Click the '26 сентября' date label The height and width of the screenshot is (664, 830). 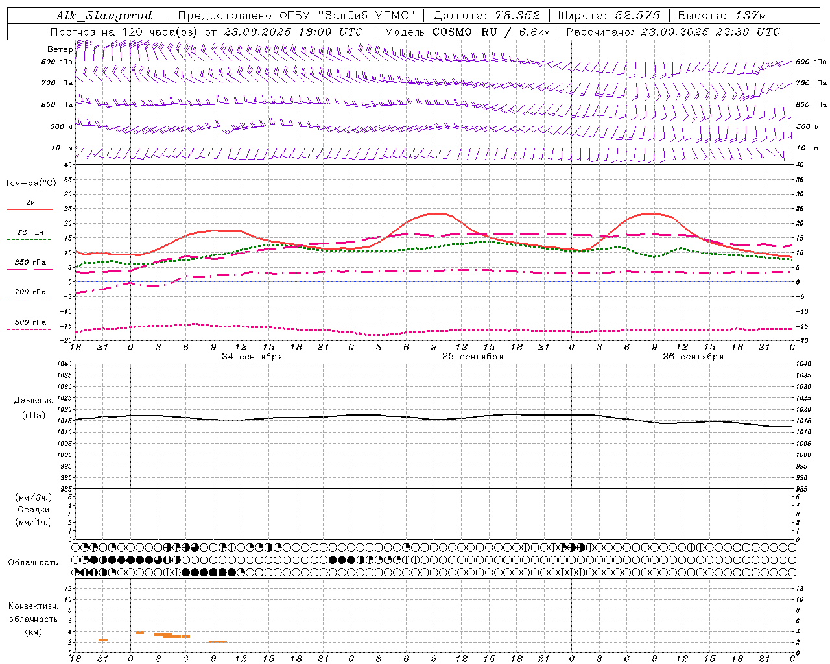693,357
